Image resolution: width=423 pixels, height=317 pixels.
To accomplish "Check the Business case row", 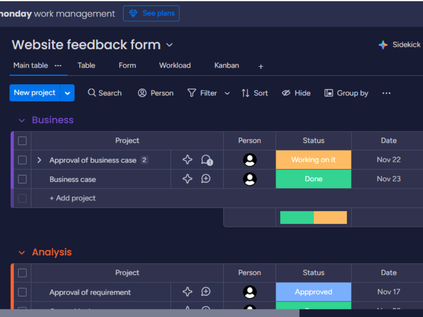I will 22,179.
